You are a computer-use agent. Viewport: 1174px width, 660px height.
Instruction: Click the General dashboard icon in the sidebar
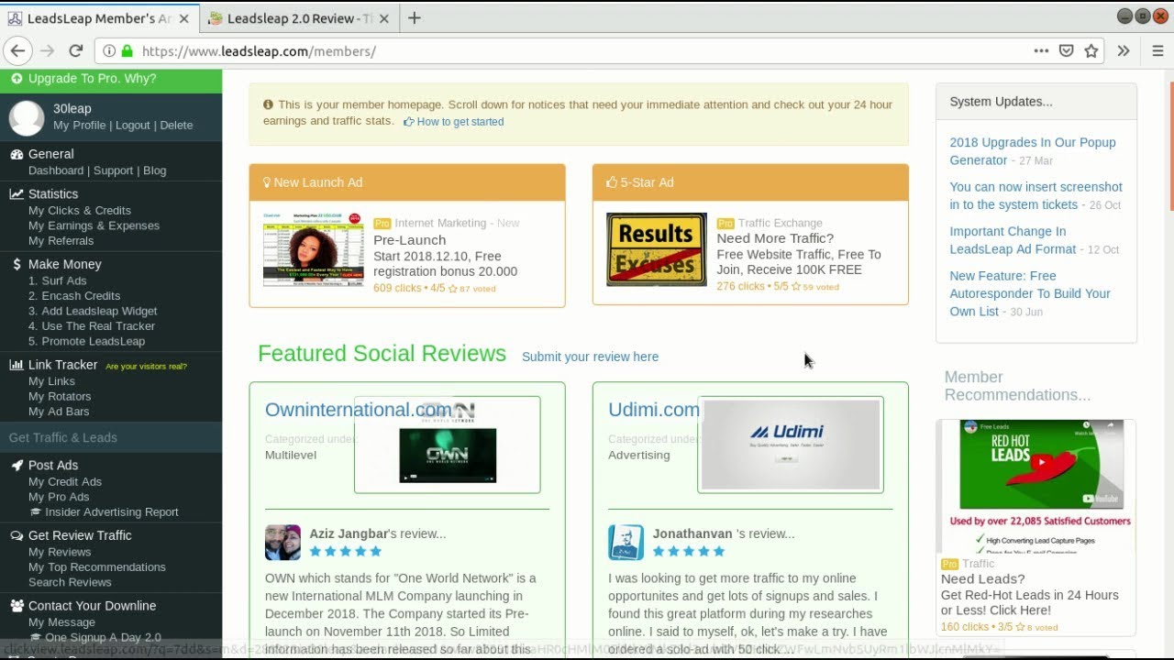[17, 154]
